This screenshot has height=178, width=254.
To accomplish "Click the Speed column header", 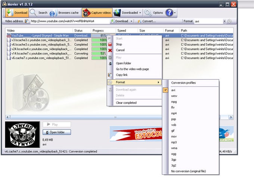I will click(x=127, y=31).
